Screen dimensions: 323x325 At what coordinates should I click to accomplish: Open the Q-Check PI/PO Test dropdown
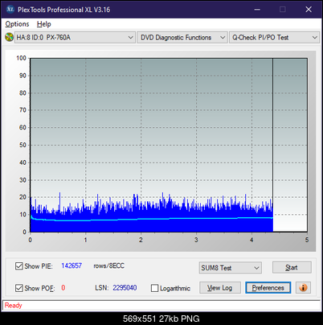coord(274,38)
